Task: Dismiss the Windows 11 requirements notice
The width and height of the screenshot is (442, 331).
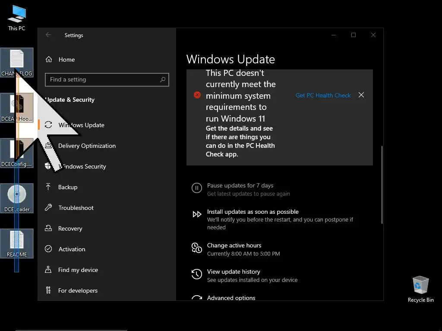Action: click(361, 95)
